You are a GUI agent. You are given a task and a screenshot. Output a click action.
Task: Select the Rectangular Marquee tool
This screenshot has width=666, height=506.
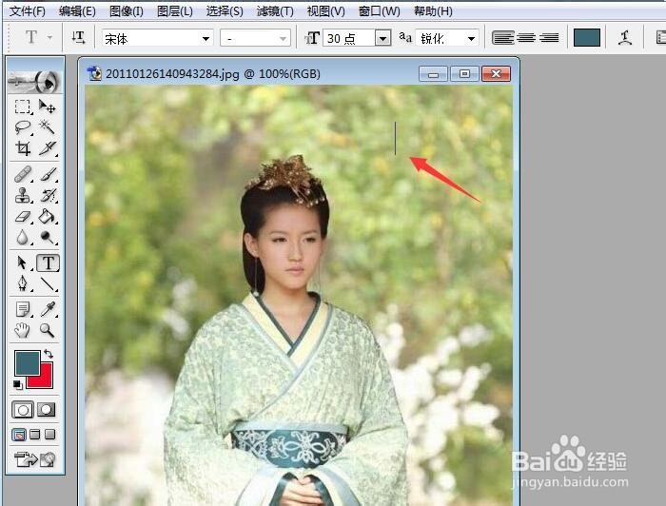tap(23, 107)
